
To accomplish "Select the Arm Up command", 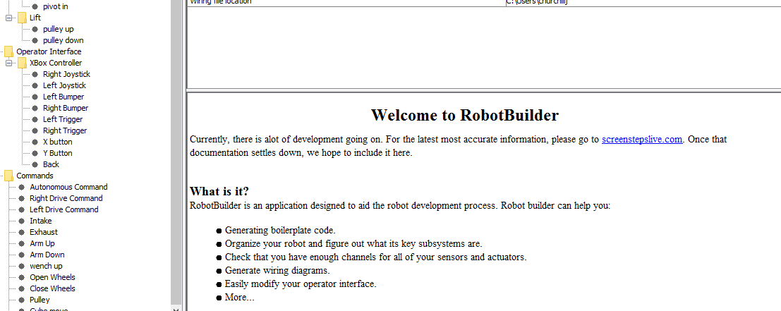I will [42, 243].
